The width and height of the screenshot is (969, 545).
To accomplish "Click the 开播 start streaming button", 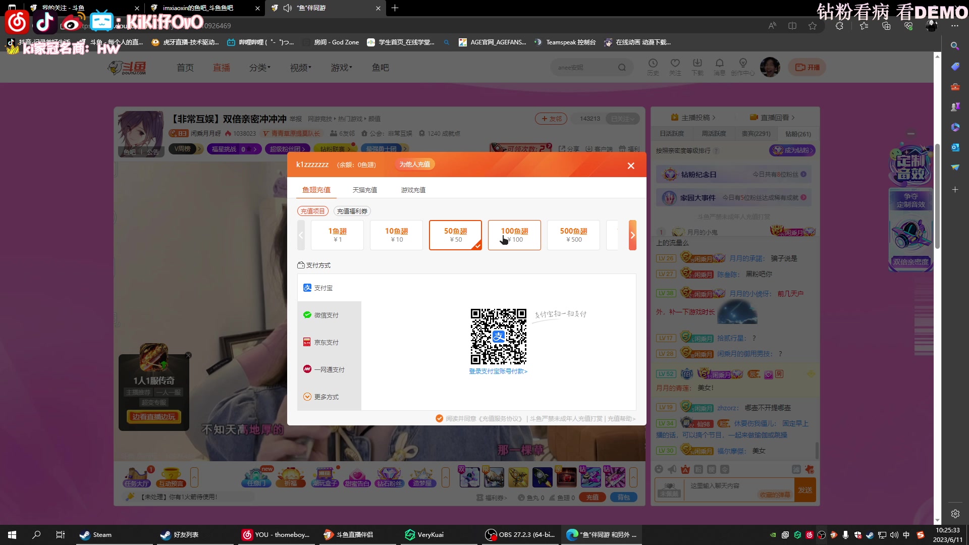I will [807, 67].
